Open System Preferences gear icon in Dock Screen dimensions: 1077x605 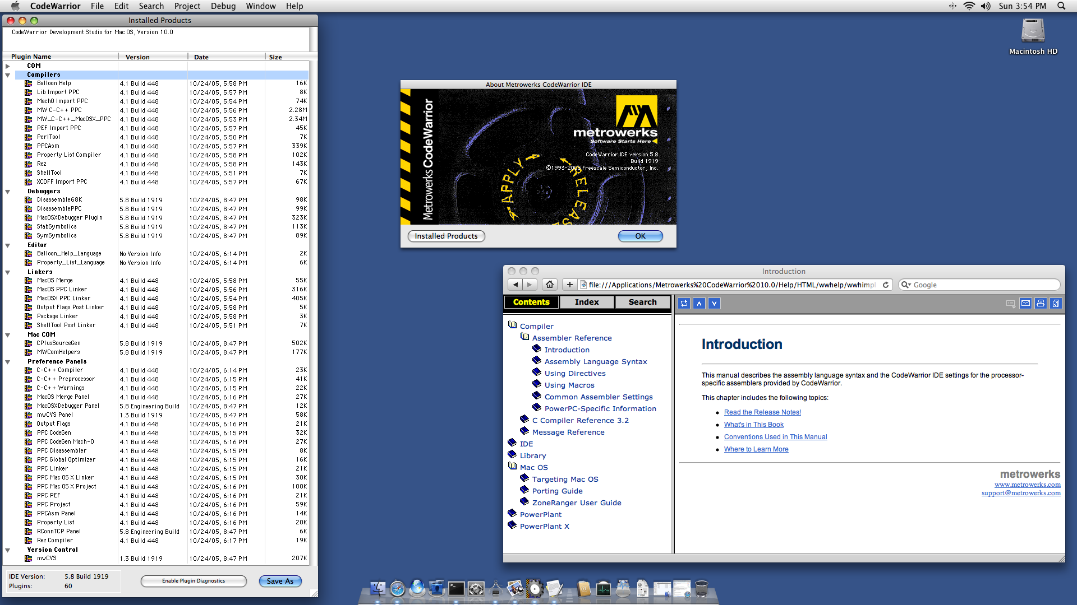tap(476, 589)
